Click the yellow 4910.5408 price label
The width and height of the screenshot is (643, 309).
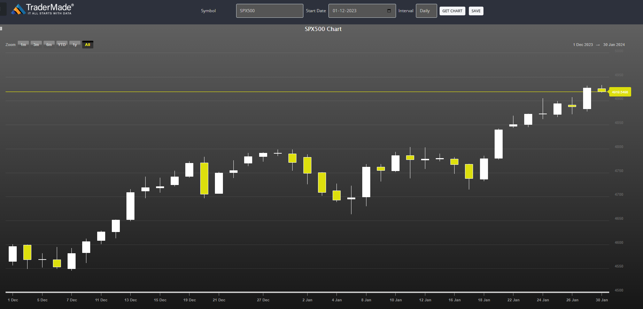tap(620, 92)
